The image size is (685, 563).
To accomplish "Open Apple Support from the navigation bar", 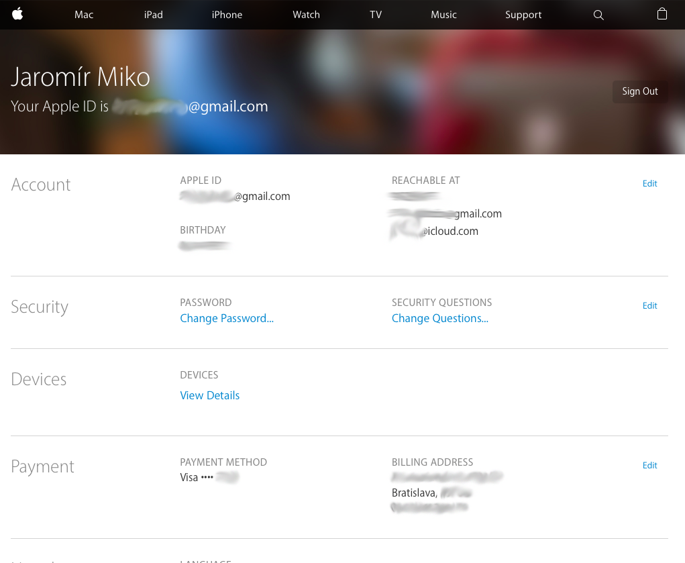I will click(523, 14).
